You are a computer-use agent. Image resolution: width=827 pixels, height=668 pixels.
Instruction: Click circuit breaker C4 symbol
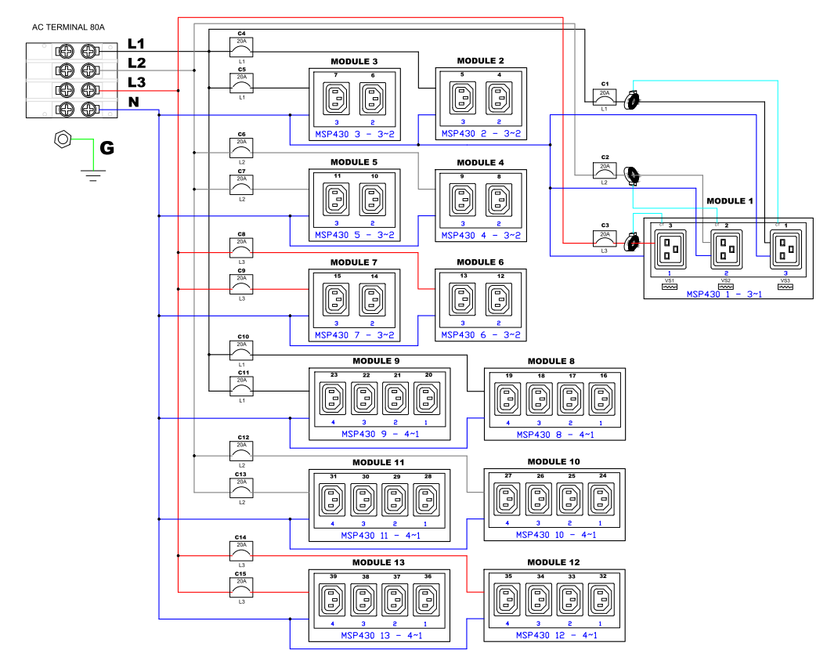tap(241, 48)
